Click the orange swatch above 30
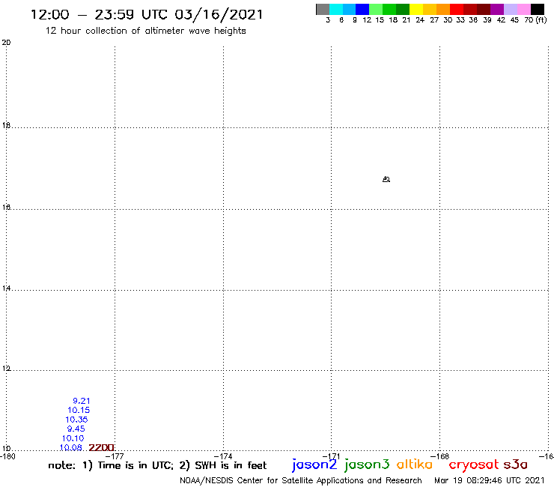The image size is (554, 487). click(443, 9)
